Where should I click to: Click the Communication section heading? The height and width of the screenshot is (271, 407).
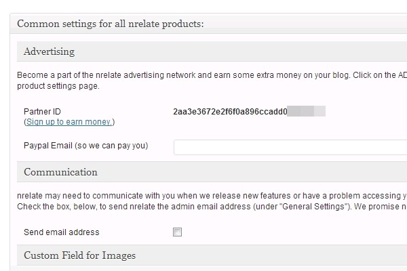pyautogui.click(x=60, y=172)
